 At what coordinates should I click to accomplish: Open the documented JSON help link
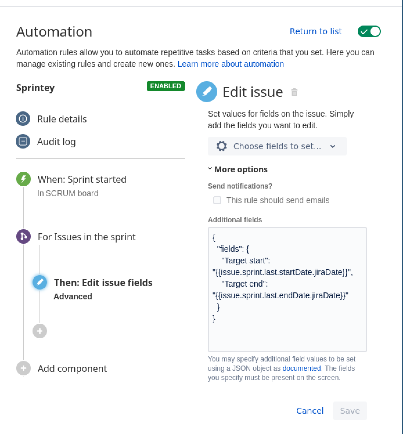pos(301,368)
